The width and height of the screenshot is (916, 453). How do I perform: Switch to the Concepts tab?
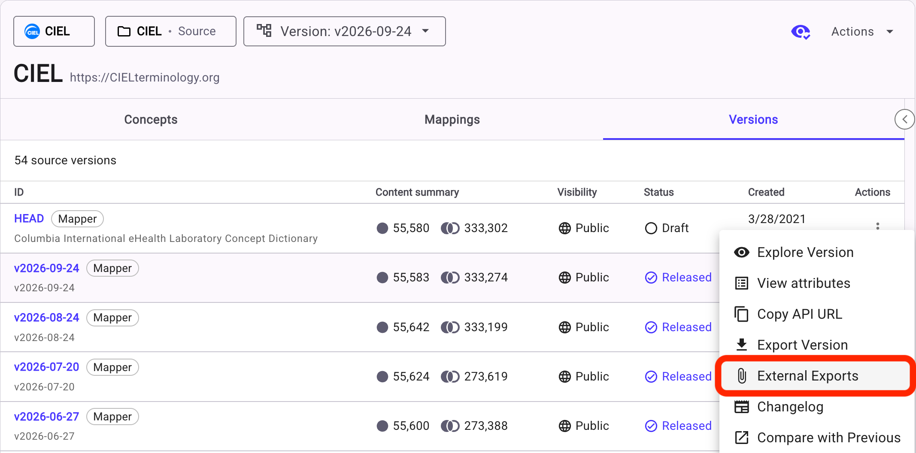click(151, 120)
